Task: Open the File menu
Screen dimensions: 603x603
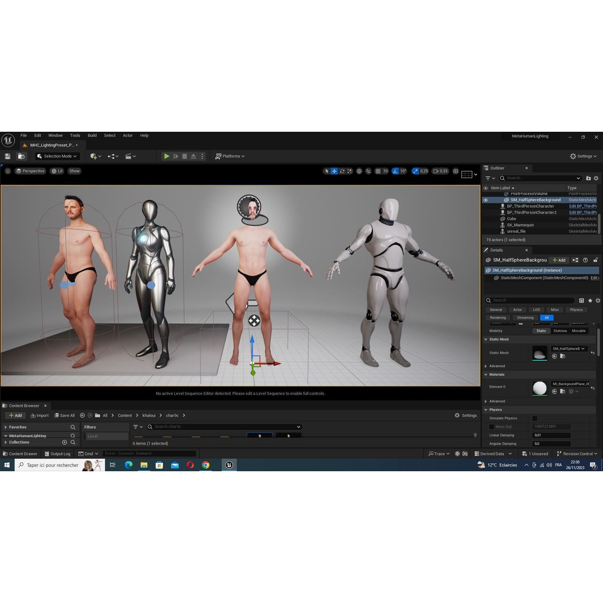Action: (24, 135)
